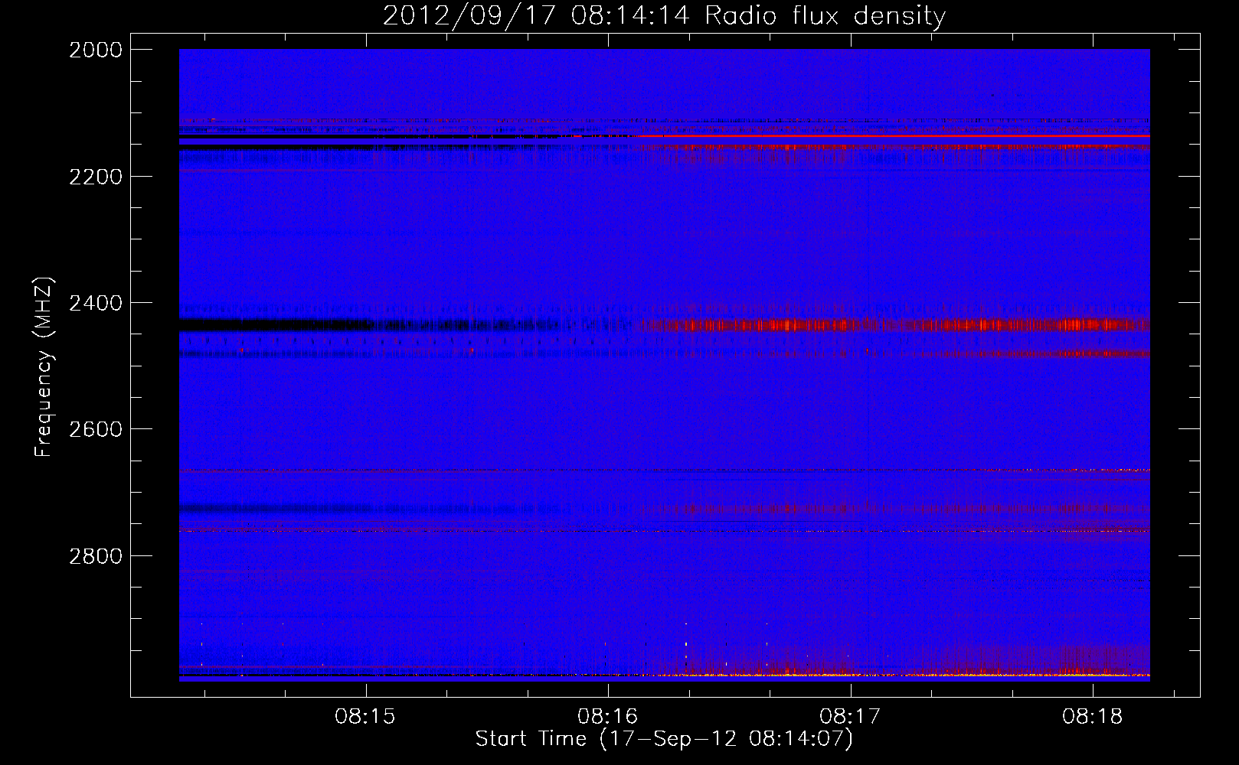Click the 08:18 time tick label
Screen dimensions: 1239x765
click(x=1093, y=716)
